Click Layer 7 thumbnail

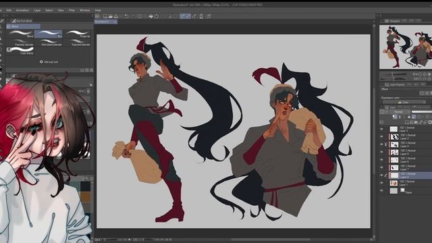pos(394,167)
